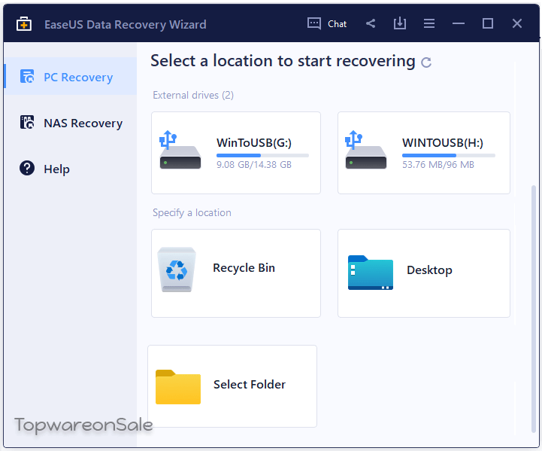Open the Help section

point(70,169)
